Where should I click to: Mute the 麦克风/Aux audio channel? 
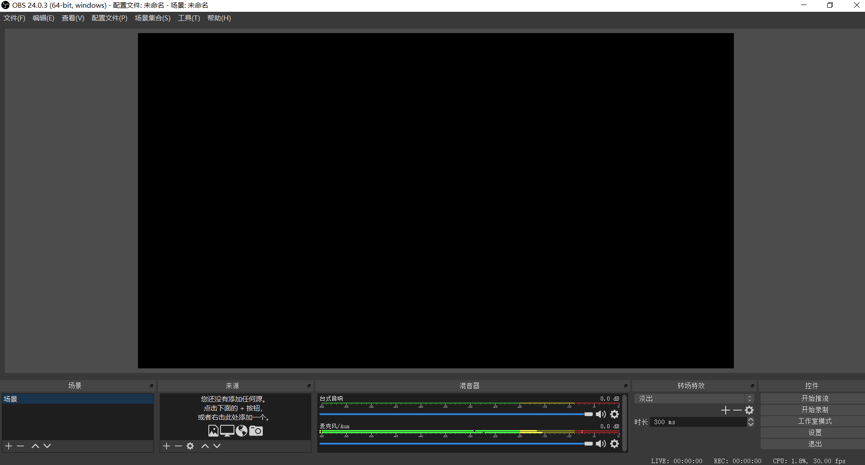[x=600, y=444]
